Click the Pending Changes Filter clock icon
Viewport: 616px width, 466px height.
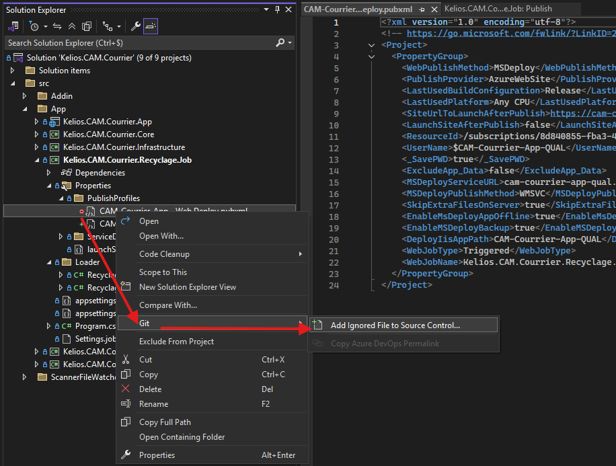click(x=34, y=26)
